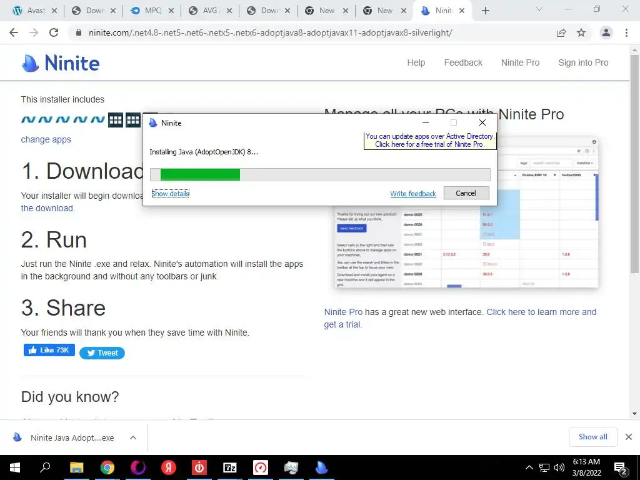Click the Ninite logo in page header

coord(61,63)
